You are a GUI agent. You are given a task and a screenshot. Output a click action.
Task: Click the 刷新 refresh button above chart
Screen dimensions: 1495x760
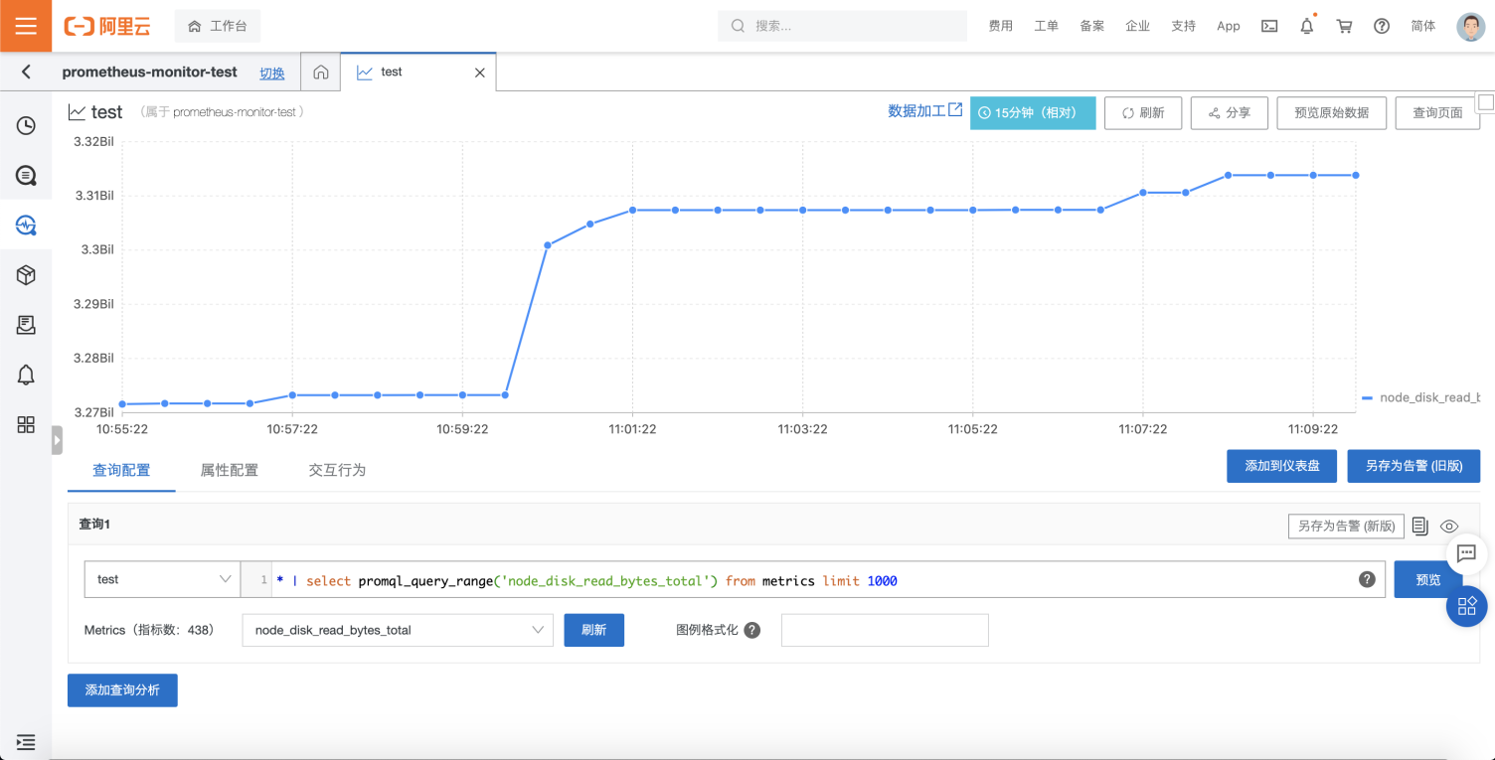[x=1143, y=112]
